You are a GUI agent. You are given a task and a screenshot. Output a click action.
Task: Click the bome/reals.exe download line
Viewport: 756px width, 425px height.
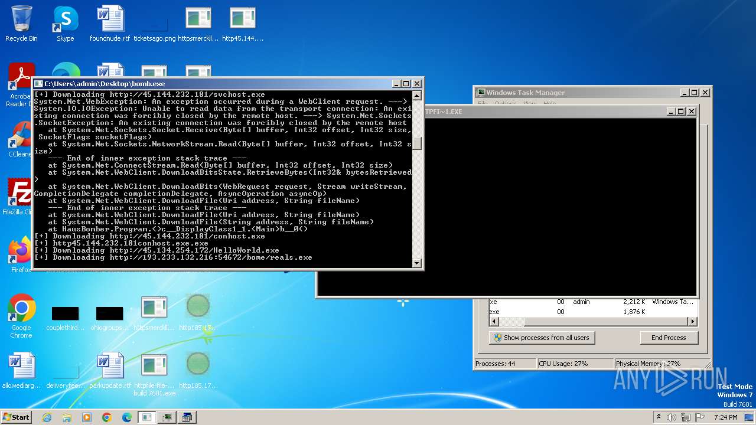(x=173, y=257)
